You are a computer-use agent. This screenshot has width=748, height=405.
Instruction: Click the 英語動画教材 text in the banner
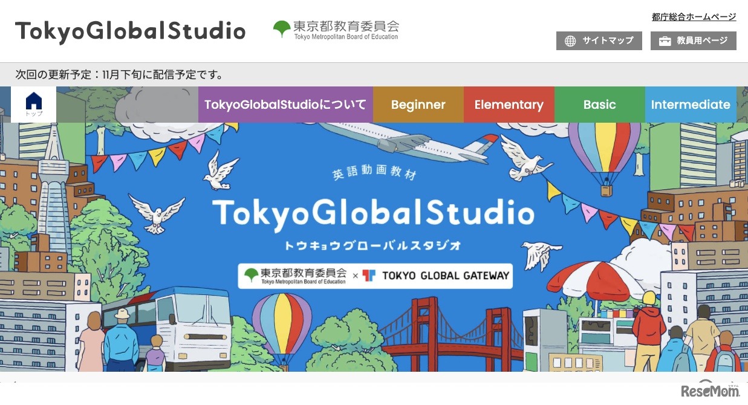tap(374, 174)
